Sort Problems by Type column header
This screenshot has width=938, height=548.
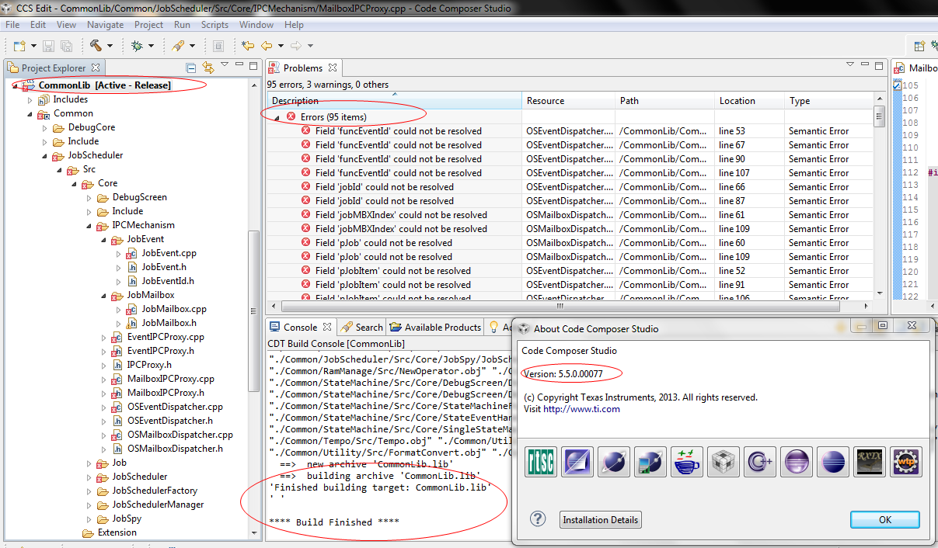[x=828, y=101]
